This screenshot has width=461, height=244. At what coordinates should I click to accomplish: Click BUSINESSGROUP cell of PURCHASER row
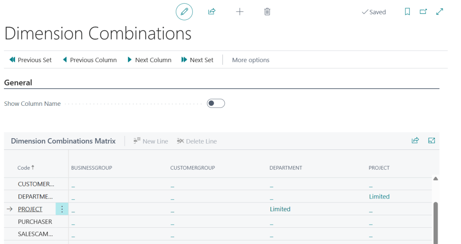click(x=118, y=221)
